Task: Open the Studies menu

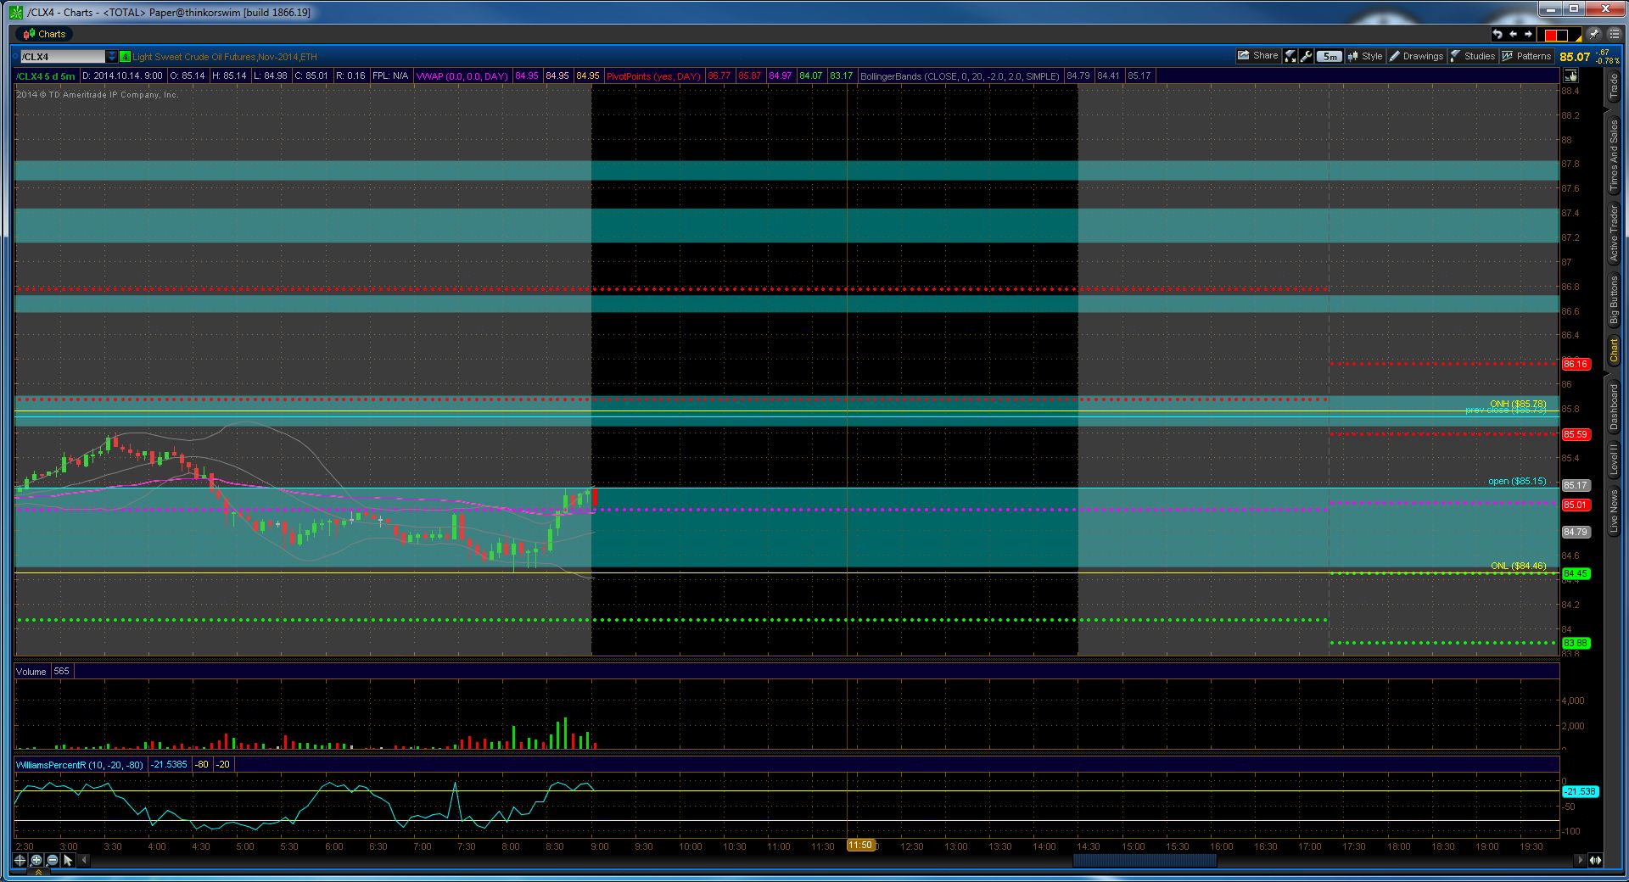Action: [x=1473, y=56]
